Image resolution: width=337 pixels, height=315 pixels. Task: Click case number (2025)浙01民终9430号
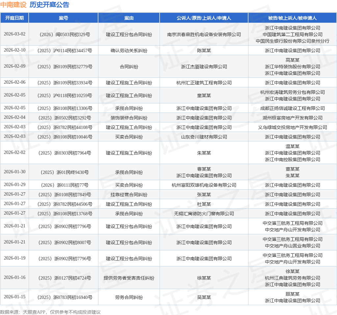(65, 172)
